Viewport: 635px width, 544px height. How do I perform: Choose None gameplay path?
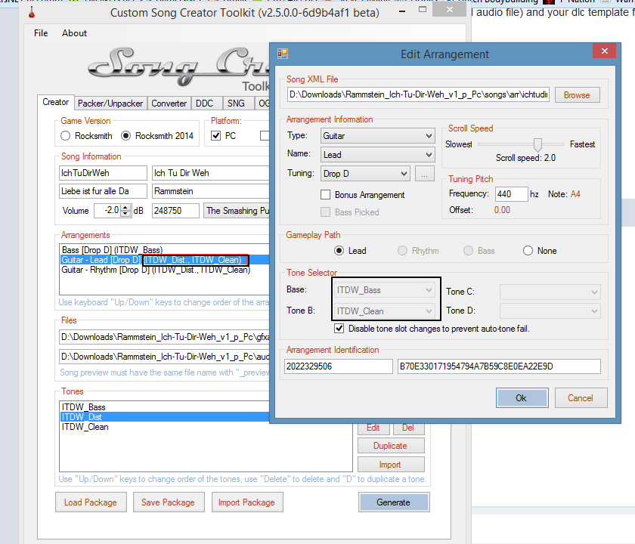tap(528, 251)
